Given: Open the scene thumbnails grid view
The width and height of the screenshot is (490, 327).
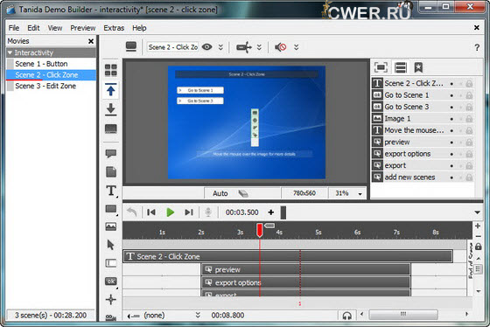Looking at the screenshot, I should click(110, 70).
